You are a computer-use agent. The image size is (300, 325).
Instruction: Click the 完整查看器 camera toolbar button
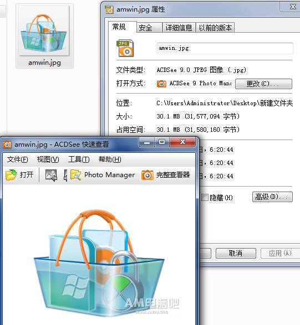(x=165, y=175)
